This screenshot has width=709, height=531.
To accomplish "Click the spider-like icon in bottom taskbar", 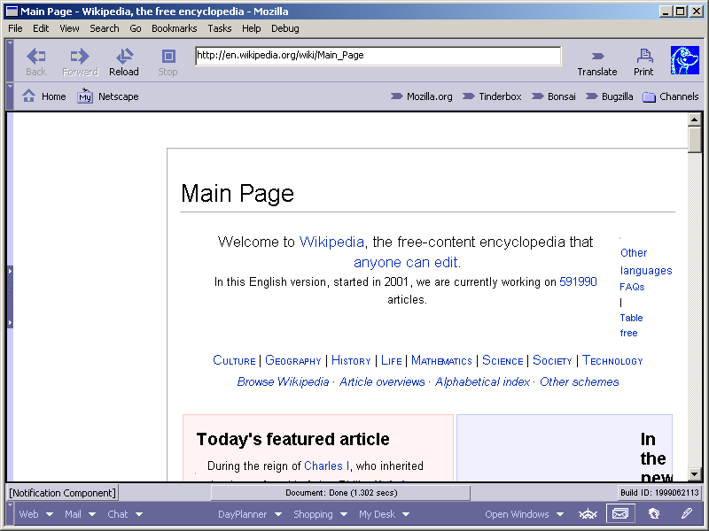I will [588, 514].
